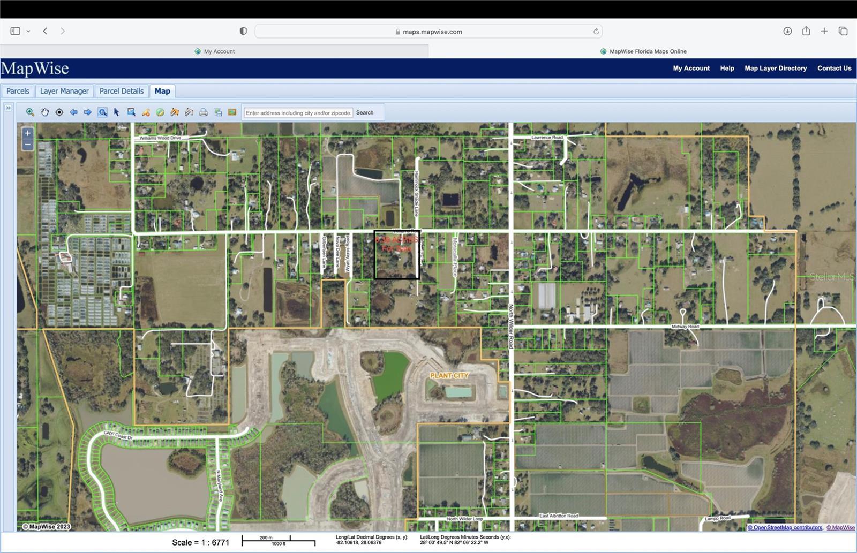Go to previous map extent arrow
Screen dimensions: 857x553
[x=73, y=112]
